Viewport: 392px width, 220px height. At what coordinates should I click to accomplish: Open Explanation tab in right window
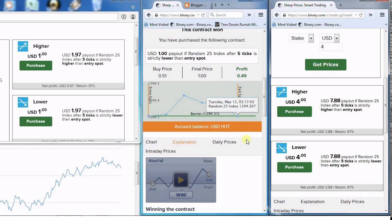(313, 202)
